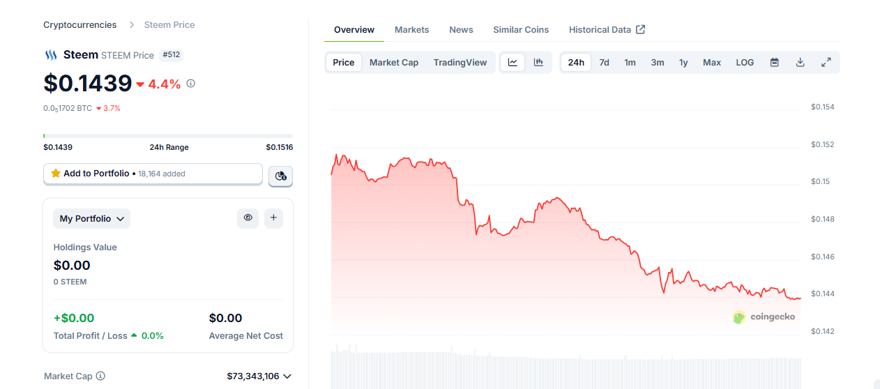Open the price info tooltip icon

coord(191,84)
